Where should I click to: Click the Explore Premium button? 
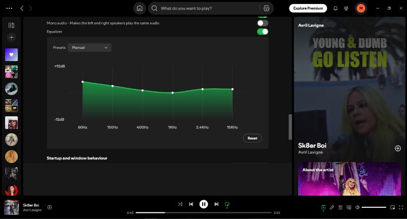(x=308, y=8)
